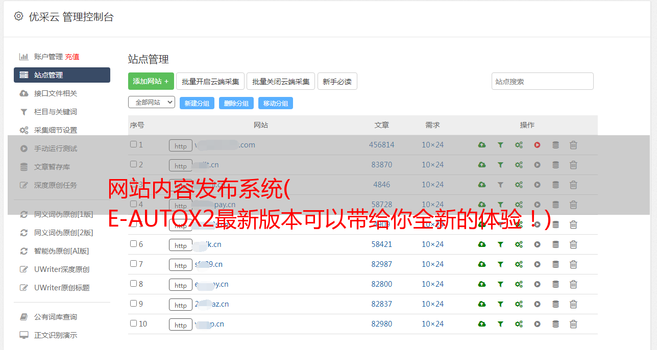Click the trash icon in the 58728 row

573,205
